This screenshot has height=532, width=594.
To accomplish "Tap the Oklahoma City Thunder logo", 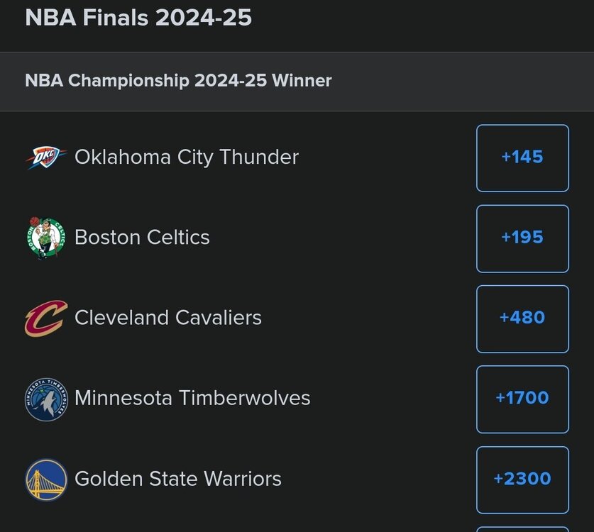I will click(46, 157).
